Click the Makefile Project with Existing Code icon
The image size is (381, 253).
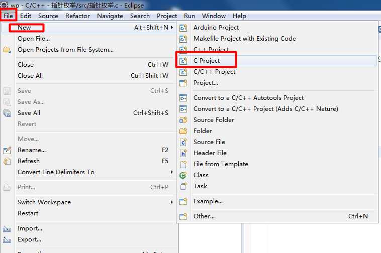click(x=183, y=39)
